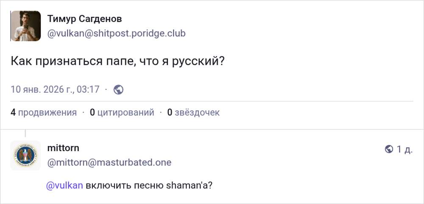Viewport: 424px width, 204px height.
Task: Click the globe visibility icon on mittorn's reply
Action: coord(389,149)
